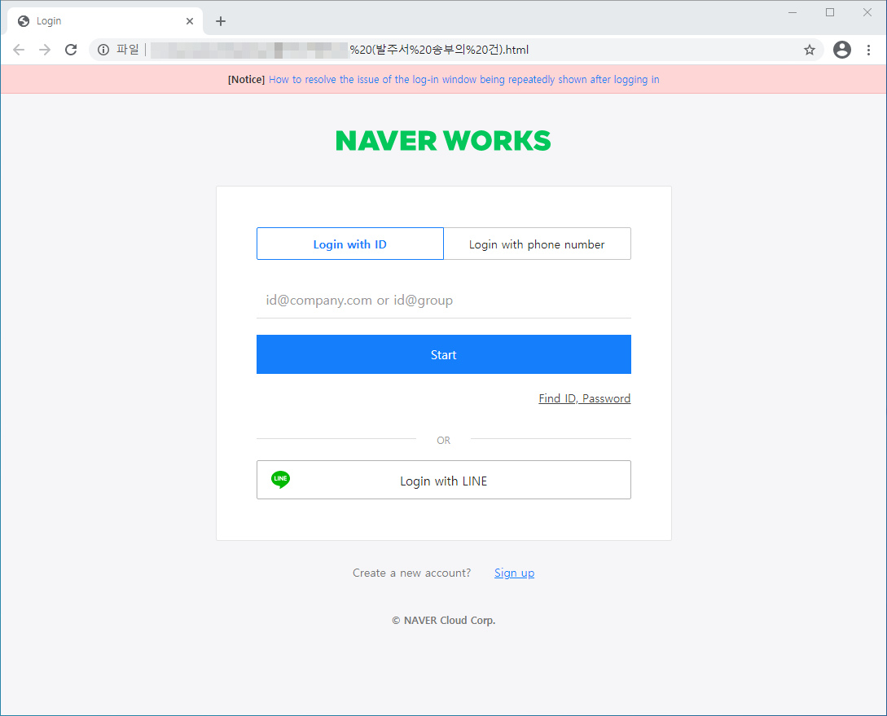Click the NAVER WORKS logo

coord(443,141)
